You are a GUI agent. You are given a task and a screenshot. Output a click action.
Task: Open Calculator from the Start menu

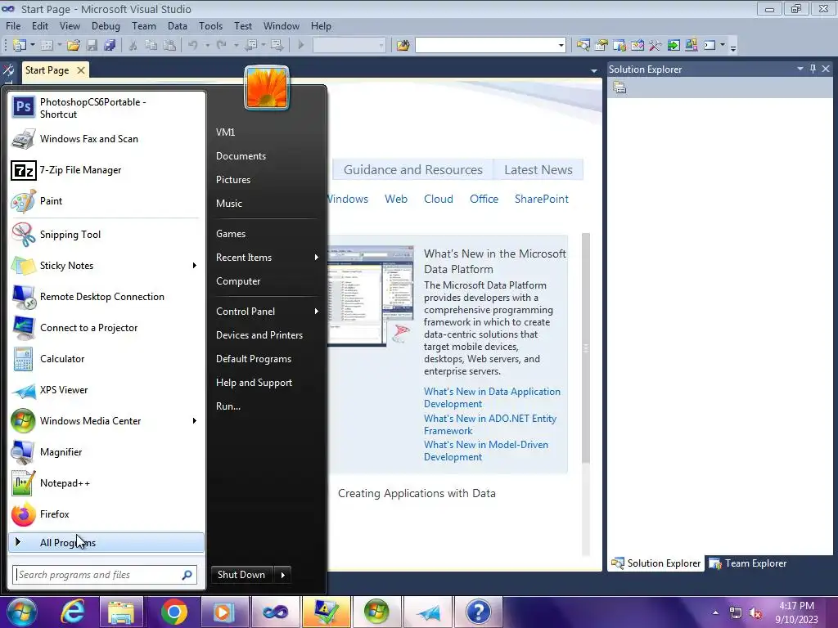(107, 359)
